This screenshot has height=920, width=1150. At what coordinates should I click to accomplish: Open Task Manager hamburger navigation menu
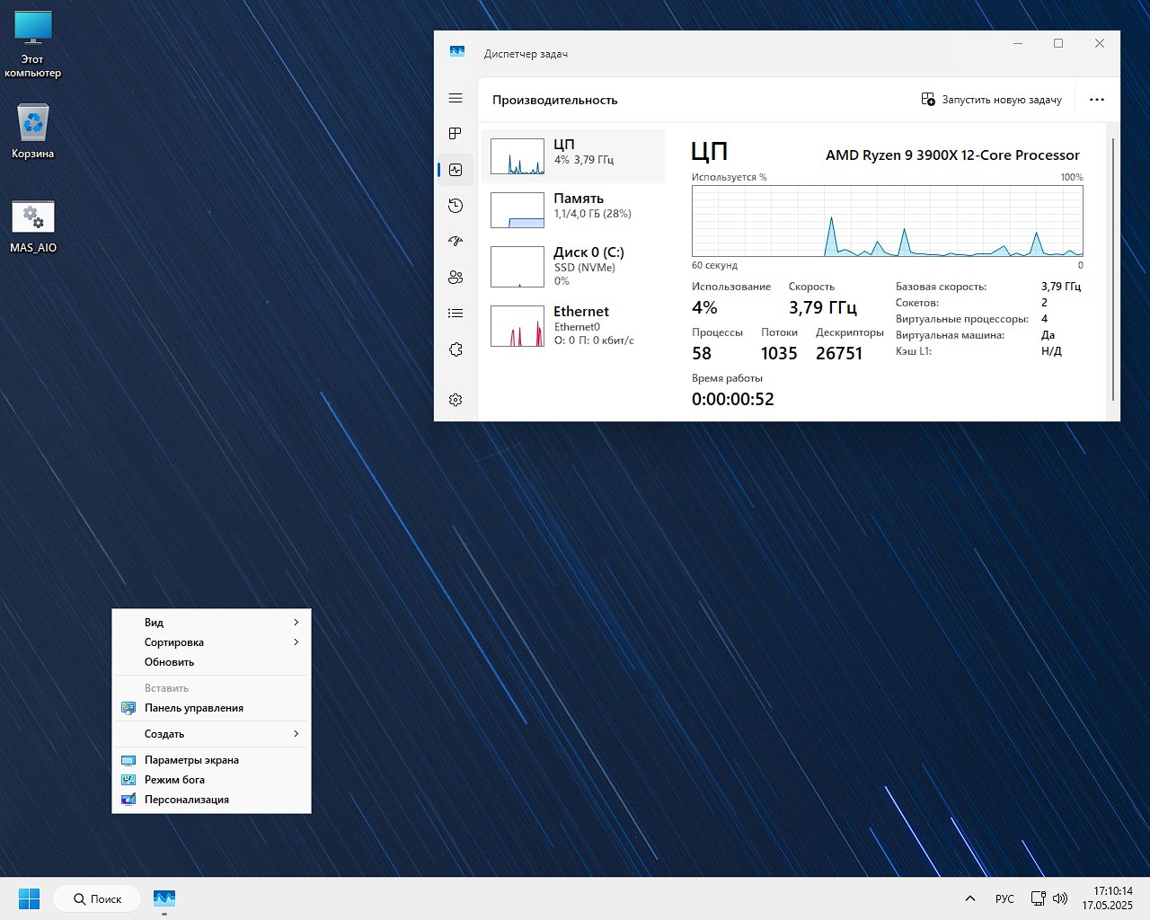[456, 98]
